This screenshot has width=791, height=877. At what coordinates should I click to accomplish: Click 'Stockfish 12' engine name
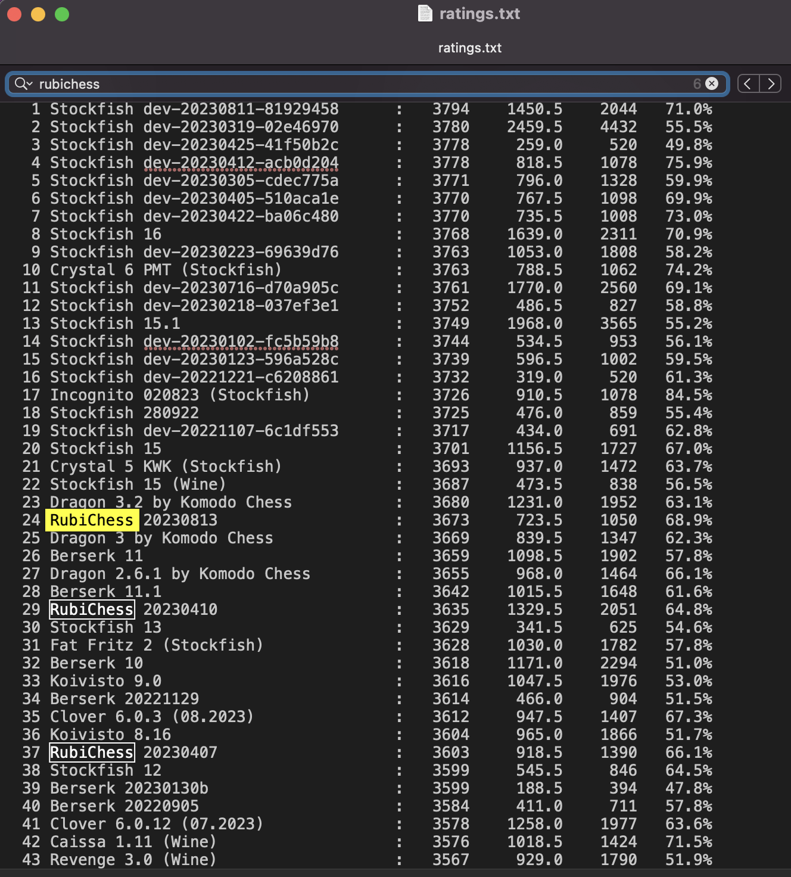click(105, 770)
